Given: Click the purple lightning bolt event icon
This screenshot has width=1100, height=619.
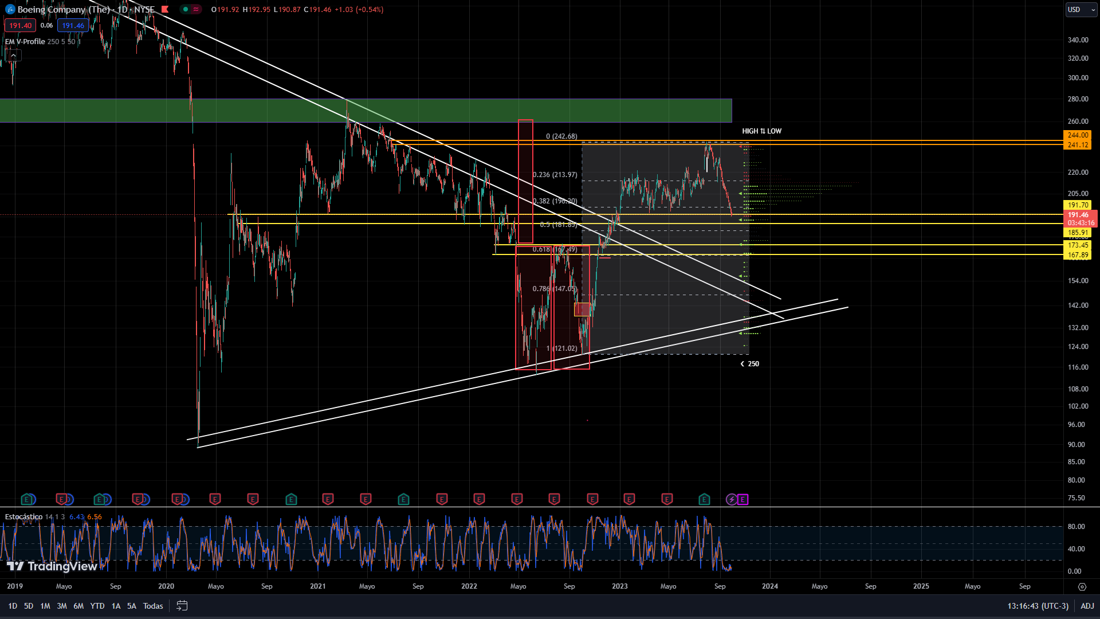Looking at the screenshot, I should coord(732,500).
